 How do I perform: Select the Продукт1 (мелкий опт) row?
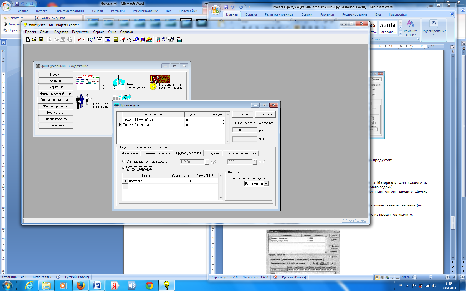[x=171, y=119]
